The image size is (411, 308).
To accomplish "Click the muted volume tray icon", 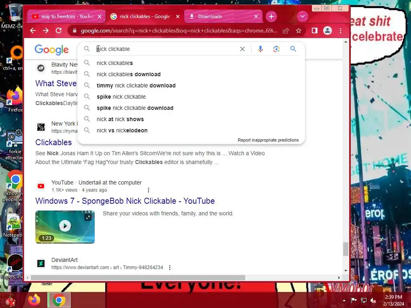I will click(373, 300).
